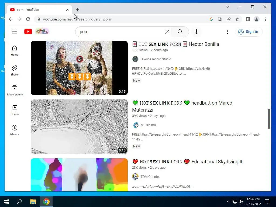Screen dimensions: 276x207
Task: Start voice search with the microphone icon
Action: coord(196,32)
